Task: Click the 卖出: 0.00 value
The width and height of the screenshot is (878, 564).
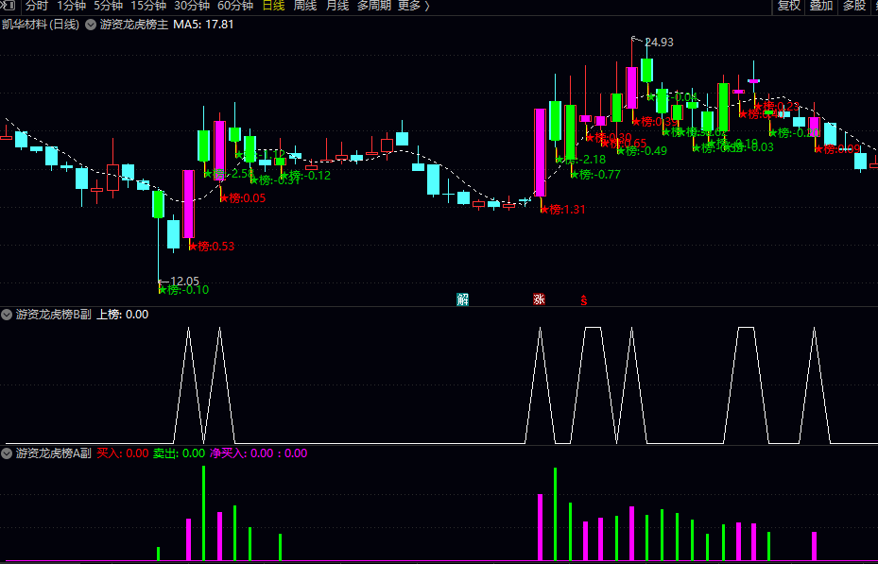Action: coord(180,453)
